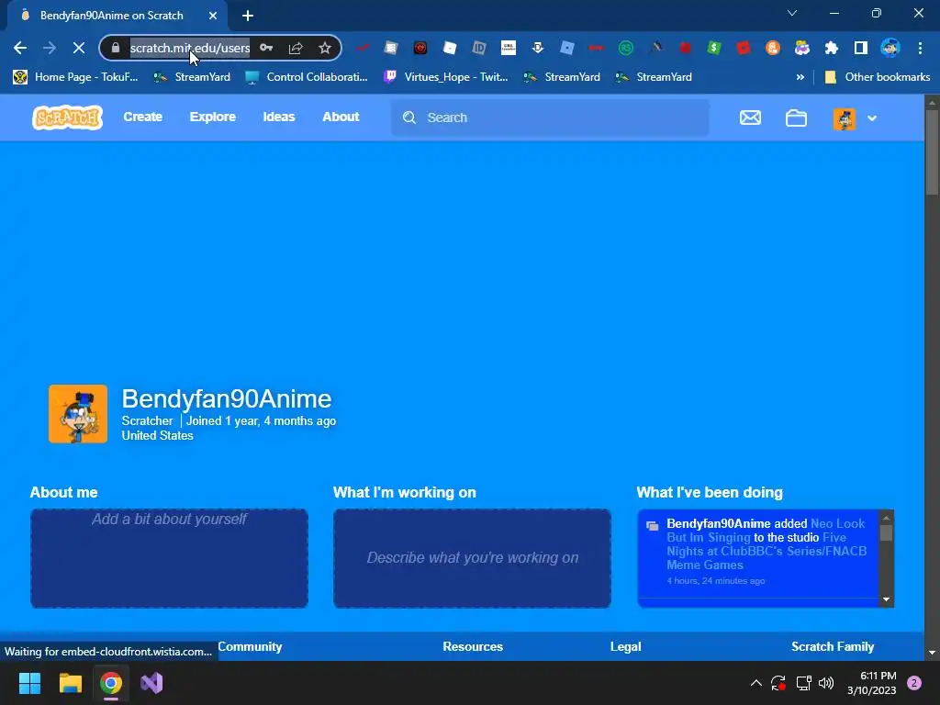The height and width of the screenshot is (705, 940).
Task: Click the Bendyfan90Anime profile picture
Action: pyautogui.click(x=78, y=414)
